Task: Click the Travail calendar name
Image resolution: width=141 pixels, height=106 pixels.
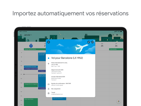Action: click(53, 92)
